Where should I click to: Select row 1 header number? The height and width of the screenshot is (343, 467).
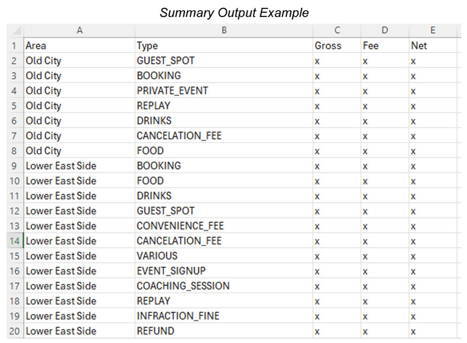point(15,46)
